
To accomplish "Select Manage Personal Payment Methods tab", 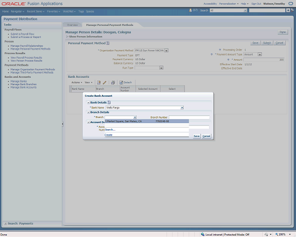I will [x=110, y=25].
